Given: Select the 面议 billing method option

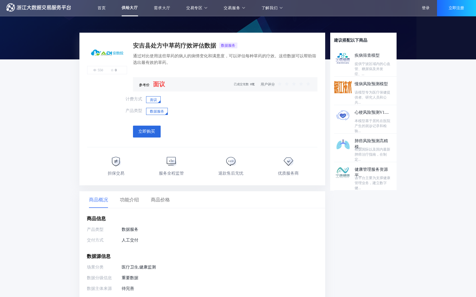Looking at the screenshot, I should tap(153, 100).
